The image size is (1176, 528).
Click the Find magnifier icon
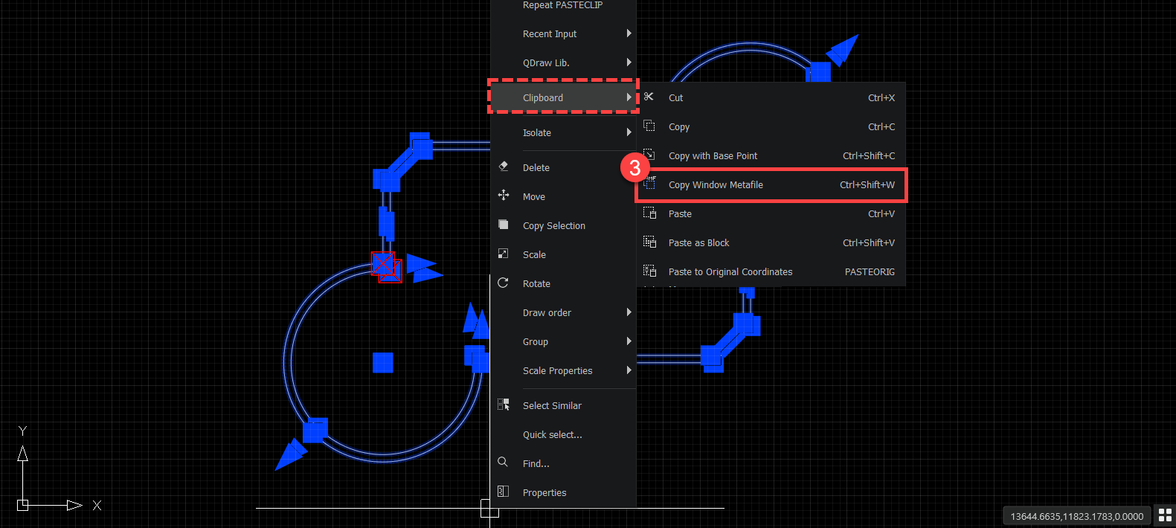[503, 462]
